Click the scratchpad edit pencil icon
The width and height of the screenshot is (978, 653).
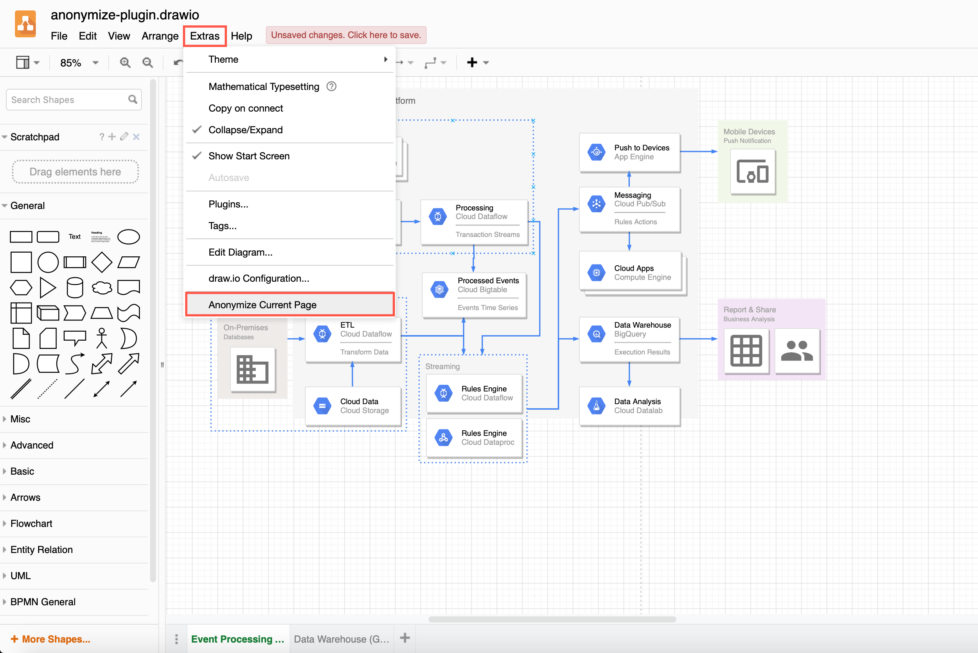(124, 137)
